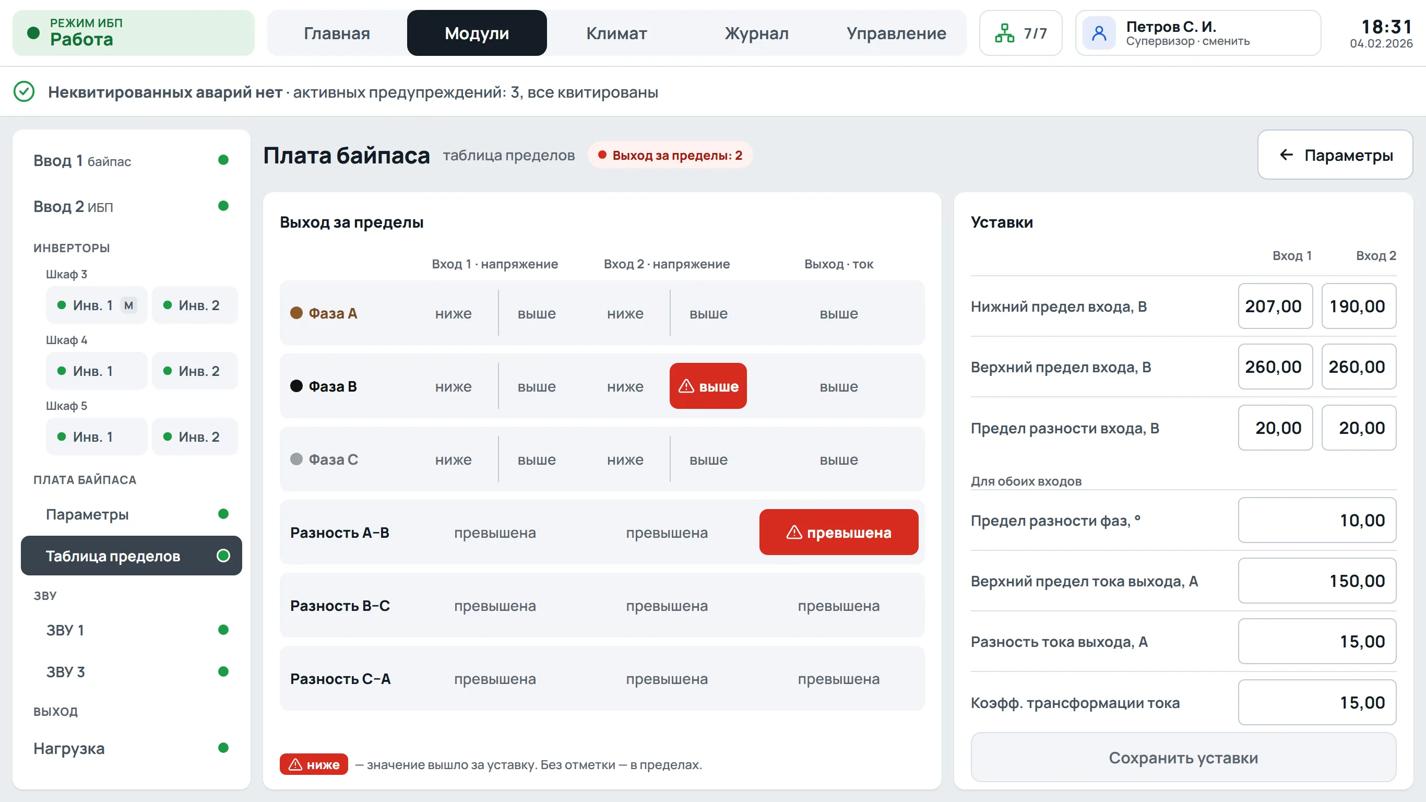Open the Главная tab
This screenshot has height=802, width=1426.
click(337, 33)
